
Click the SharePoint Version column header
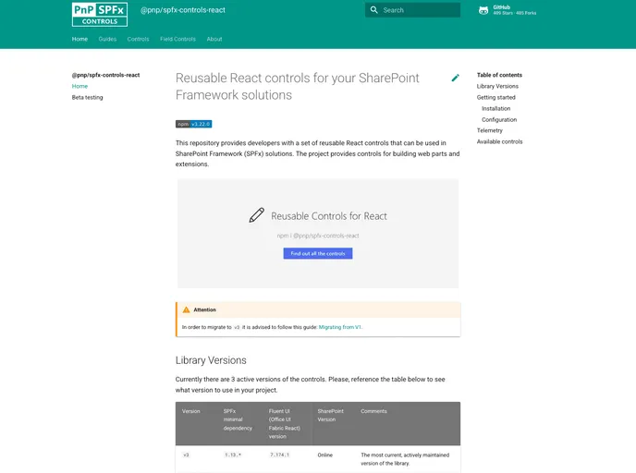331,415
